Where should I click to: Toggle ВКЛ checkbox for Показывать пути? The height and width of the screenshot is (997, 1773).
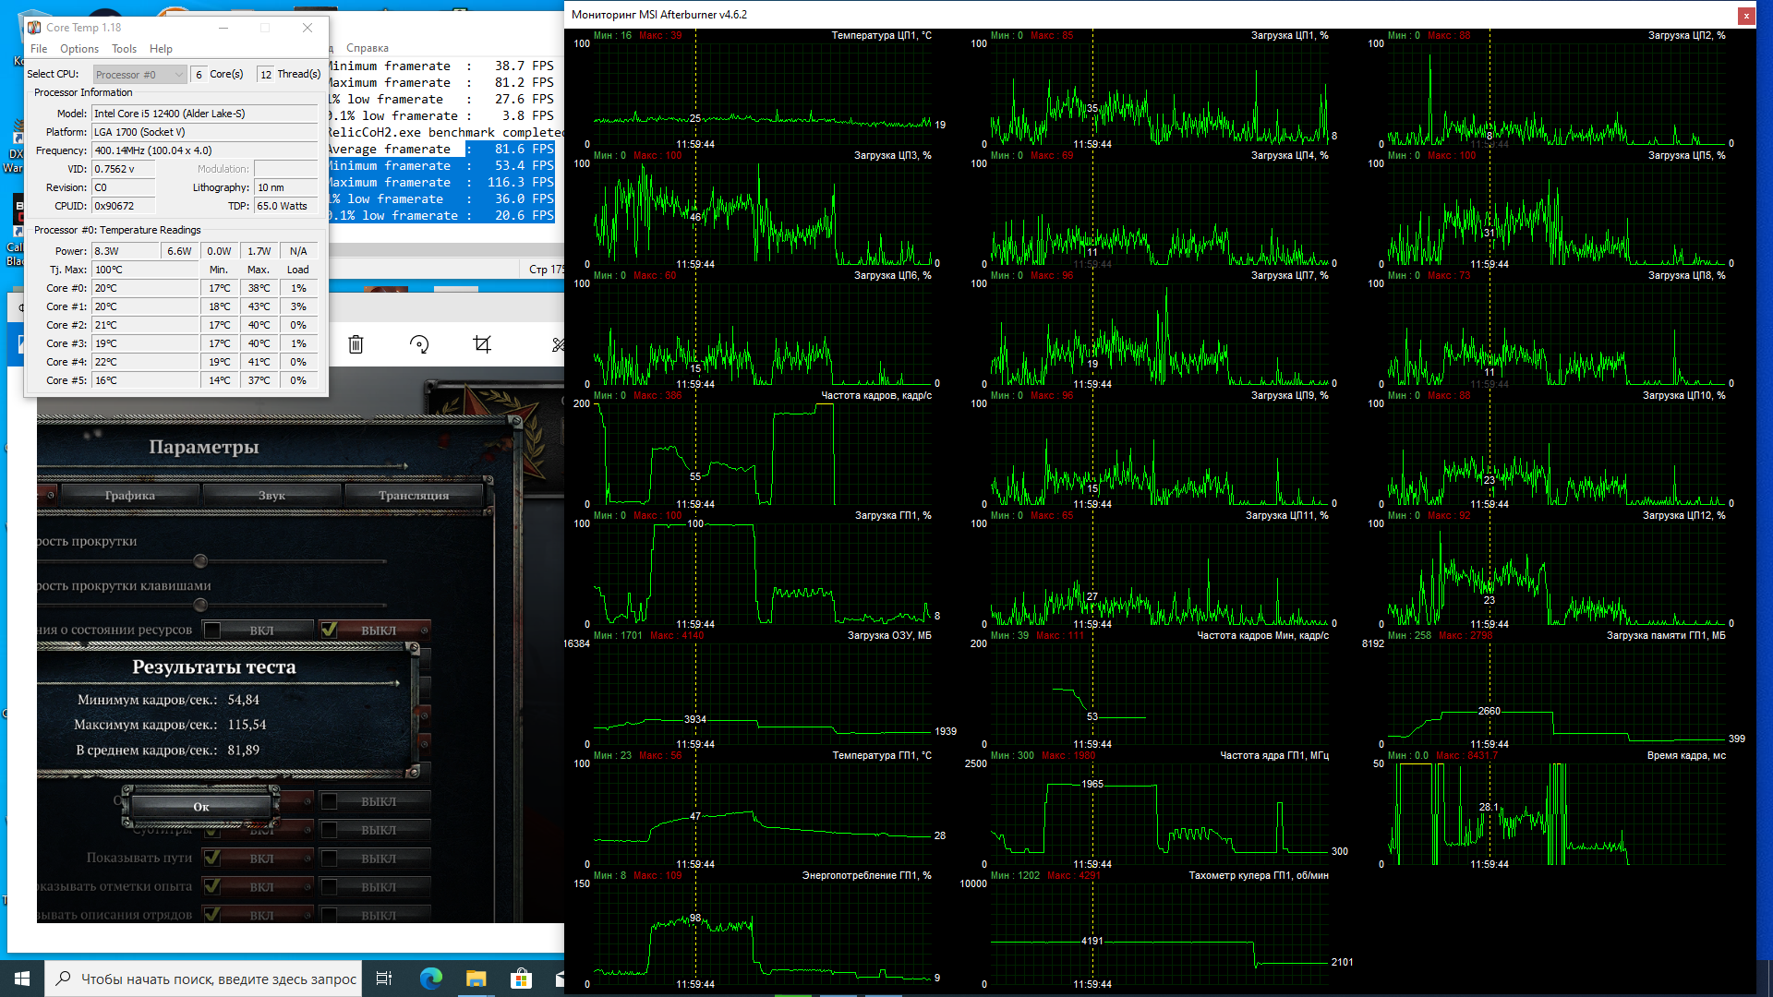click(212, 858)
